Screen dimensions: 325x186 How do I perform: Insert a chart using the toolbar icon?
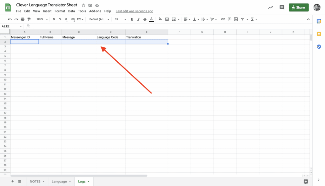[236, 19]
